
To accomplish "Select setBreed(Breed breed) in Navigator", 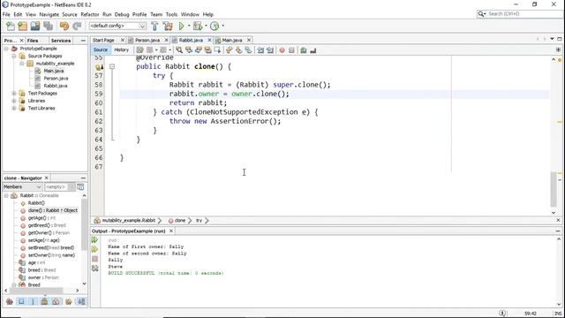I will click(x=51, y=247).
